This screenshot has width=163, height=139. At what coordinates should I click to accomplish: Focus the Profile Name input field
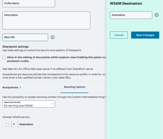[29, 4]
